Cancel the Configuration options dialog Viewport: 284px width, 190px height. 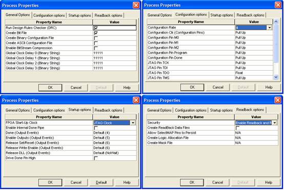[x=218, y=87]
